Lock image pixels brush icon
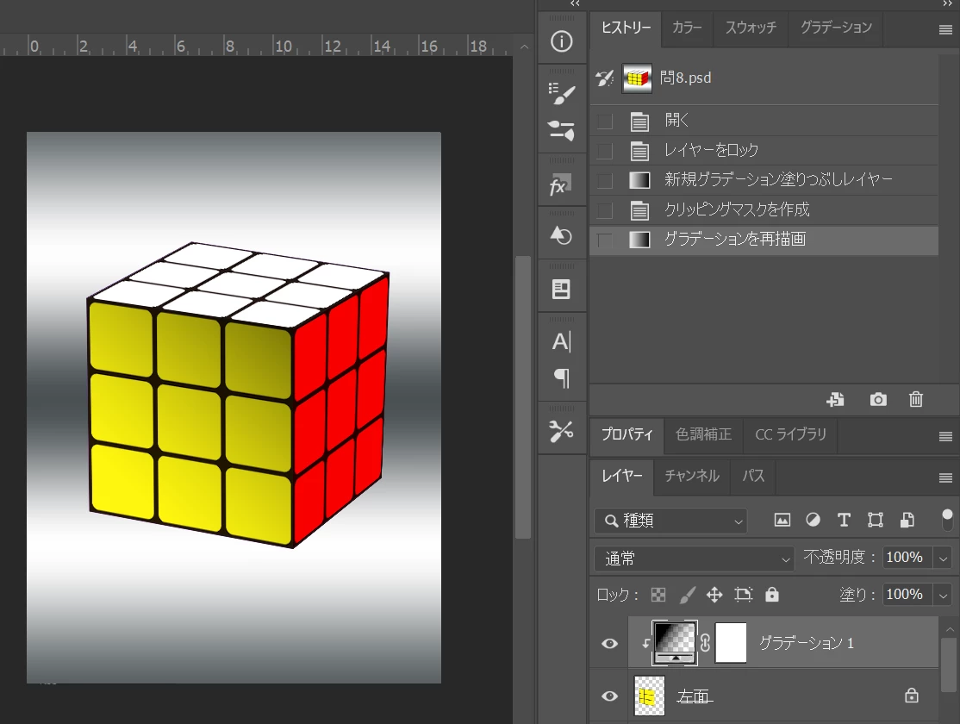Viewport: 960px width, 724px height. coord(687,595)
